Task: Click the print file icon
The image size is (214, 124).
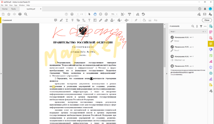Action: 20,14
